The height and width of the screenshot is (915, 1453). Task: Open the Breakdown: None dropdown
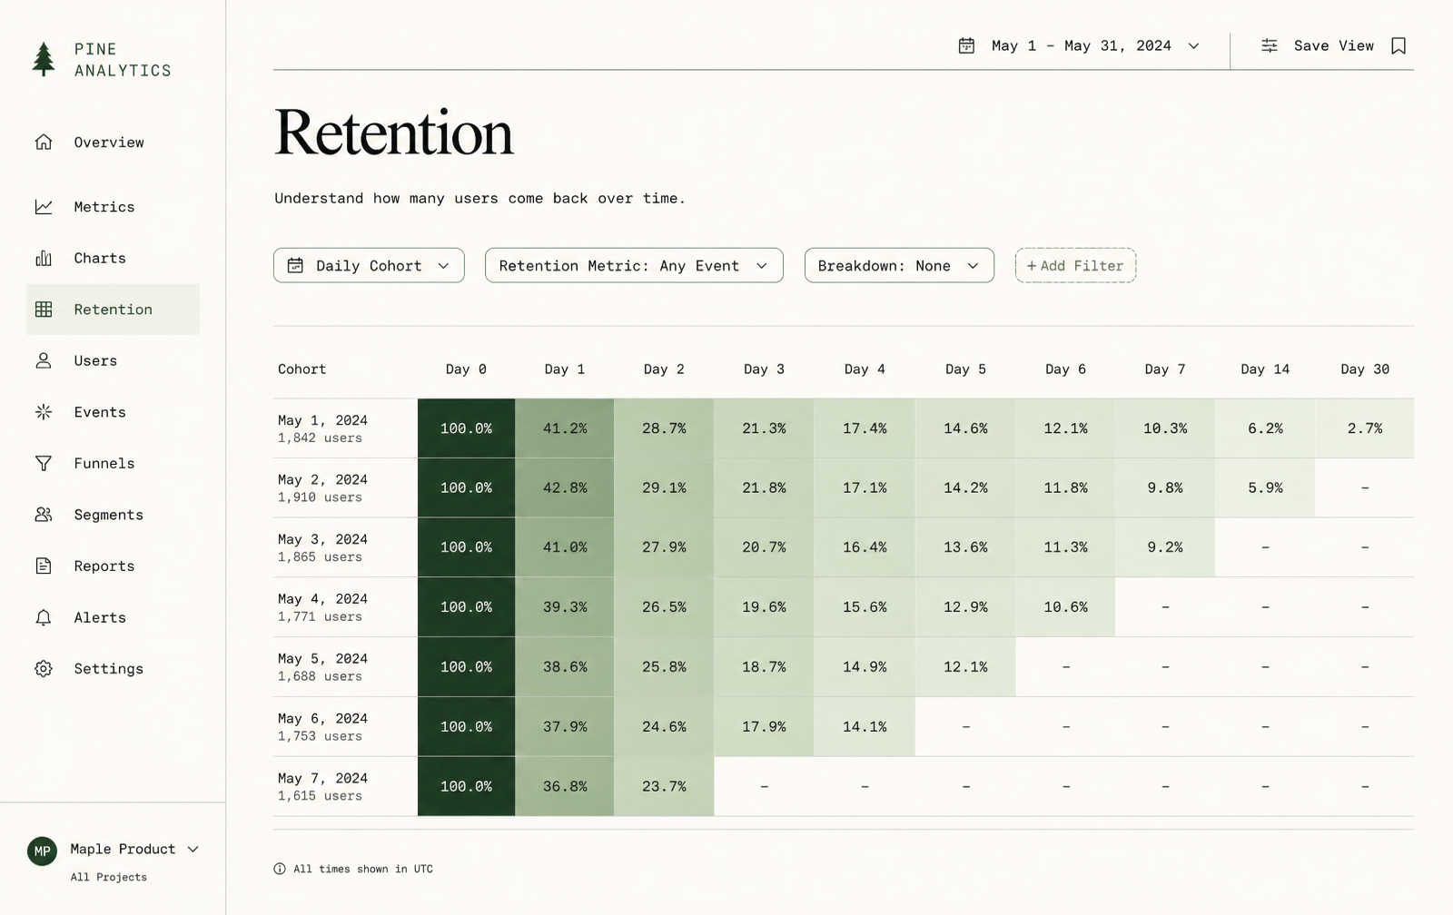tap(899, 265)
